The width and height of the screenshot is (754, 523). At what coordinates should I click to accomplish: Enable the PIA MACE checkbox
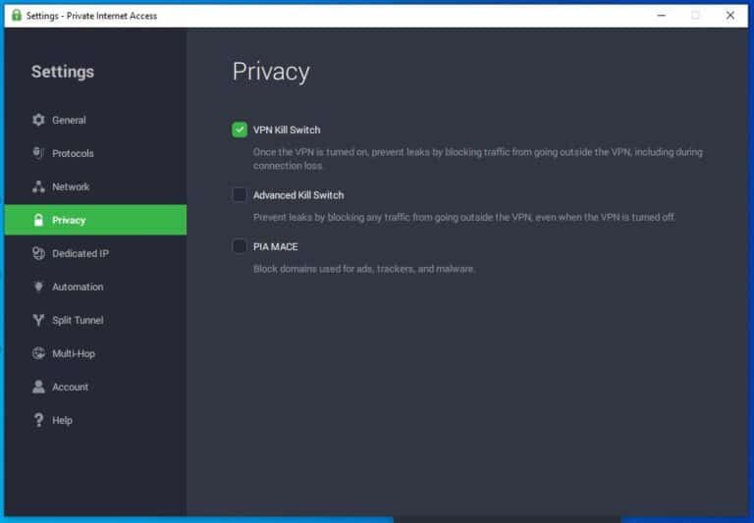pyautogui.click(x=240, y=246)
